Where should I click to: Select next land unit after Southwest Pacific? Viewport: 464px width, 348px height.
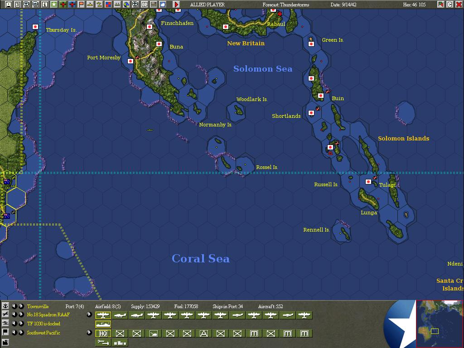coord(21,332)
